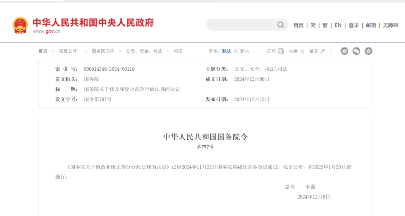This screenshot has width=405, height=216.
Task: Click the 成文日期 label
Action: coord(217,79)
